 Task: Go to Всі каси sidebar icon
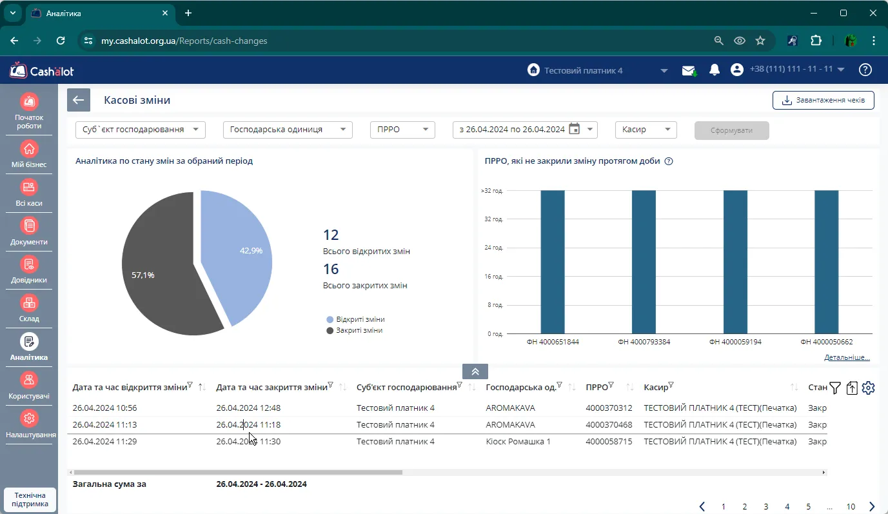[x=29, y=192]
